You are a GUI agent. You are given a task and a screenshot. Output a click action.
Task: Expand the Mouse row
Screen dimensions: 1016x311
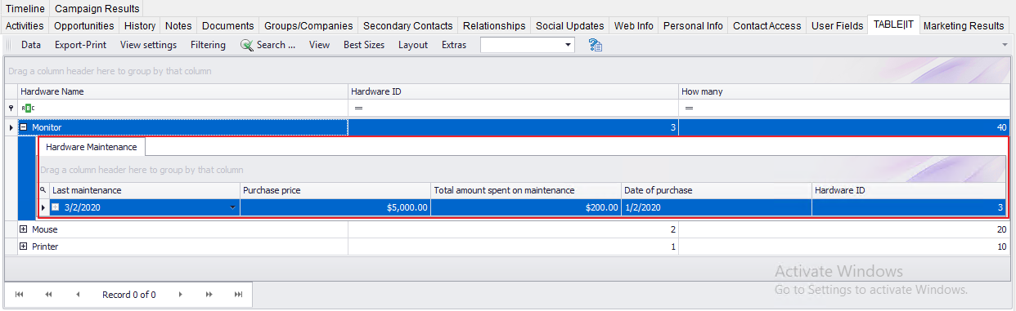click(x=24, y=230)
